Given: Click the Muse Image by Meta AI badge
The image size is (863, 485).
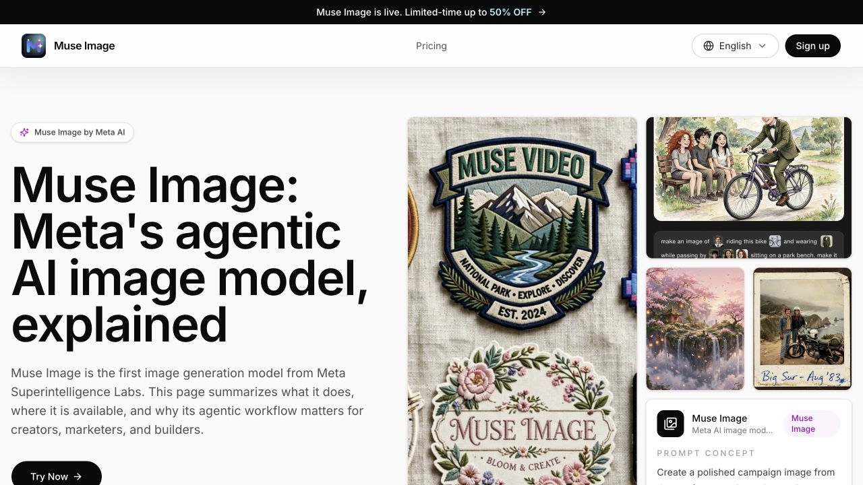Looking at the screenshot, I should click(x=72, y=132).
